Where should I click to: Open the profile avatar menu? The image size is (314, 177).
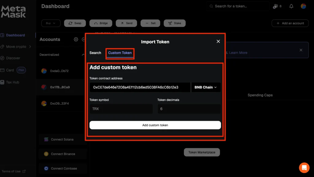point(303,6)
